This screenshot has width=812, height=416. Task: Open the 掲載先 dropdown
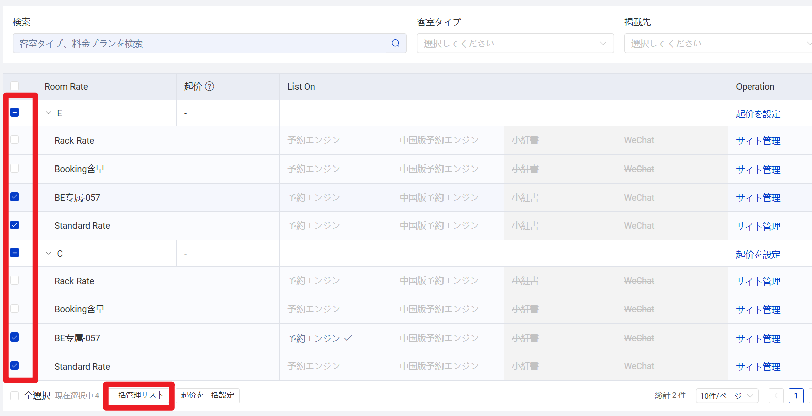718,43
